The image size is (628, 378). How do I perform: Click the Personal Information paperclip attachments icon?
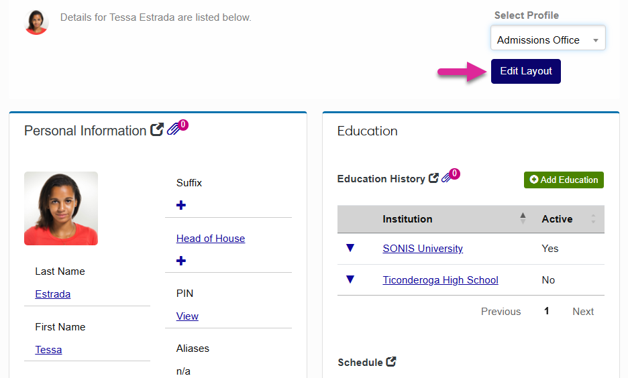[x=174, y=129]
